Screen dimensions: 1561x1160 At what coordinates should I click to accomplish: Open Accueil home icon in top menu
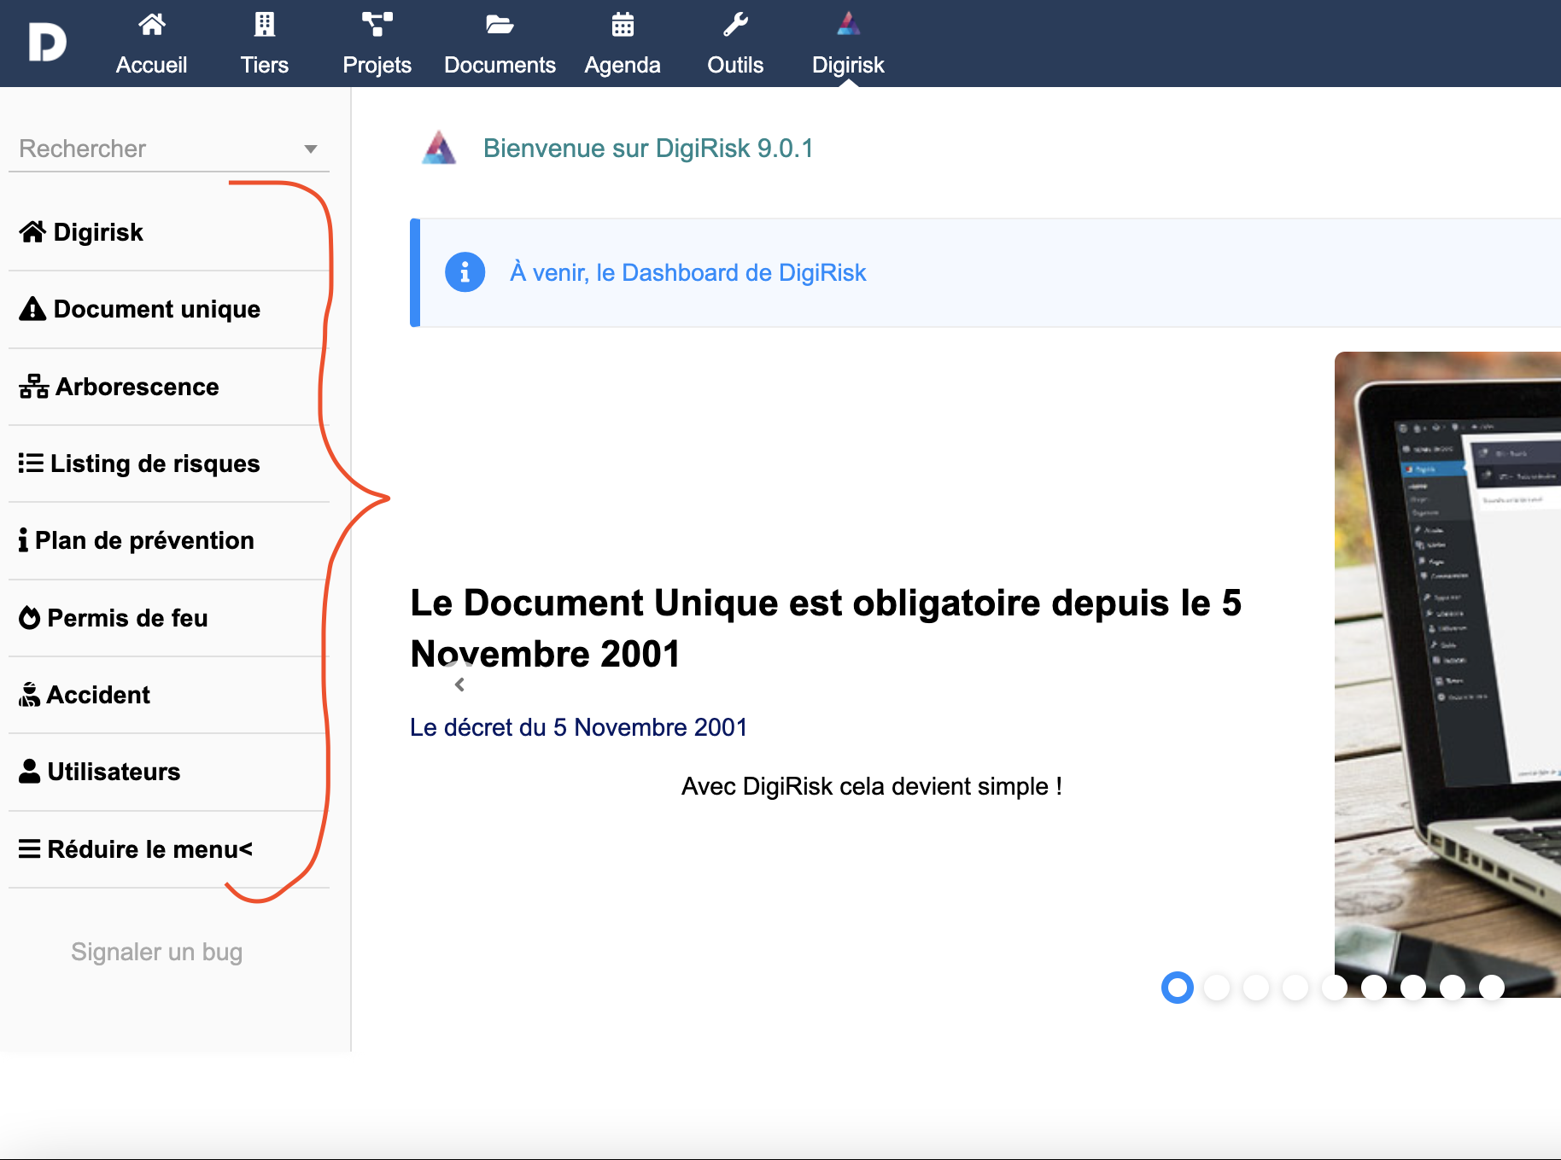click(x=151, y=25)
